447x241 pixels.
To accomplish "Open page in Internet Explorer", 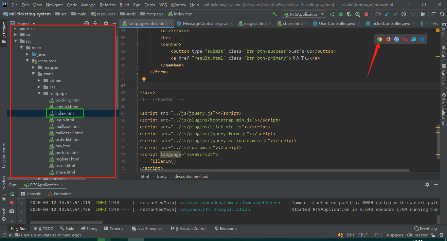I will pos(414,39).
